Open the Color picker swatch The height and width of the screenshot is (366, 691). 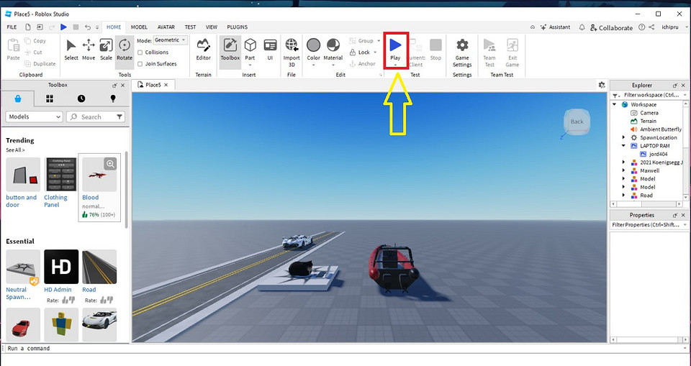pyautogui.click(x=313, y=49)
